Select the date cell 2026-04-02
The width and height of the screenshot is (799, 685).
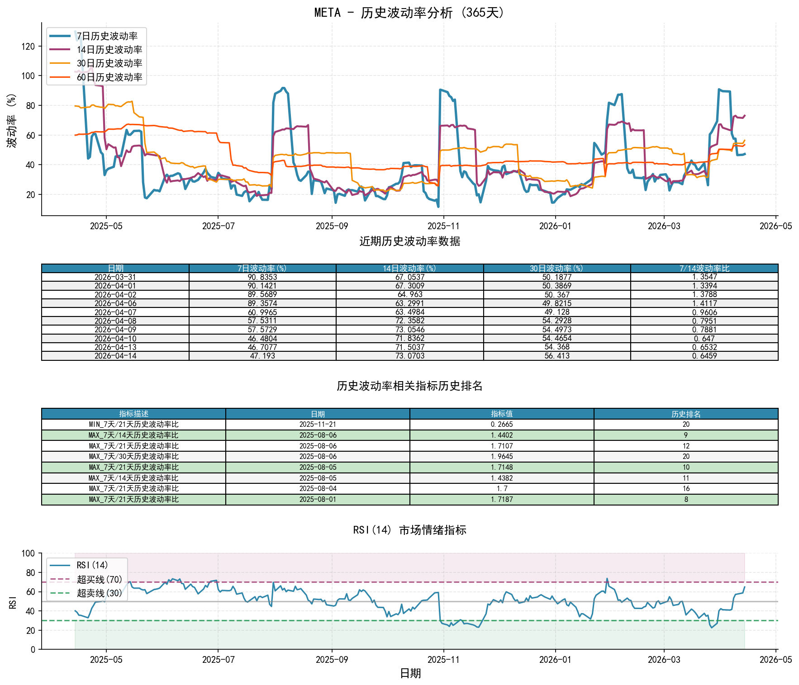pos(115,295)
